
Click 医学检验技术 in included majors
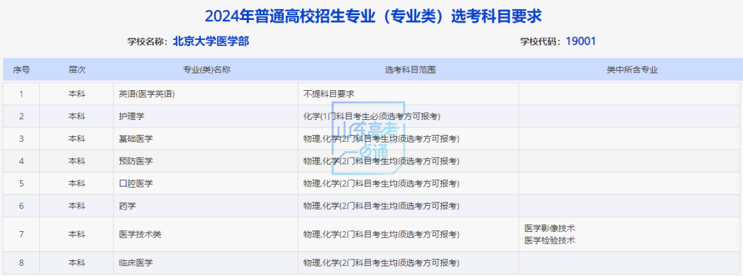[x=550, y=240]
